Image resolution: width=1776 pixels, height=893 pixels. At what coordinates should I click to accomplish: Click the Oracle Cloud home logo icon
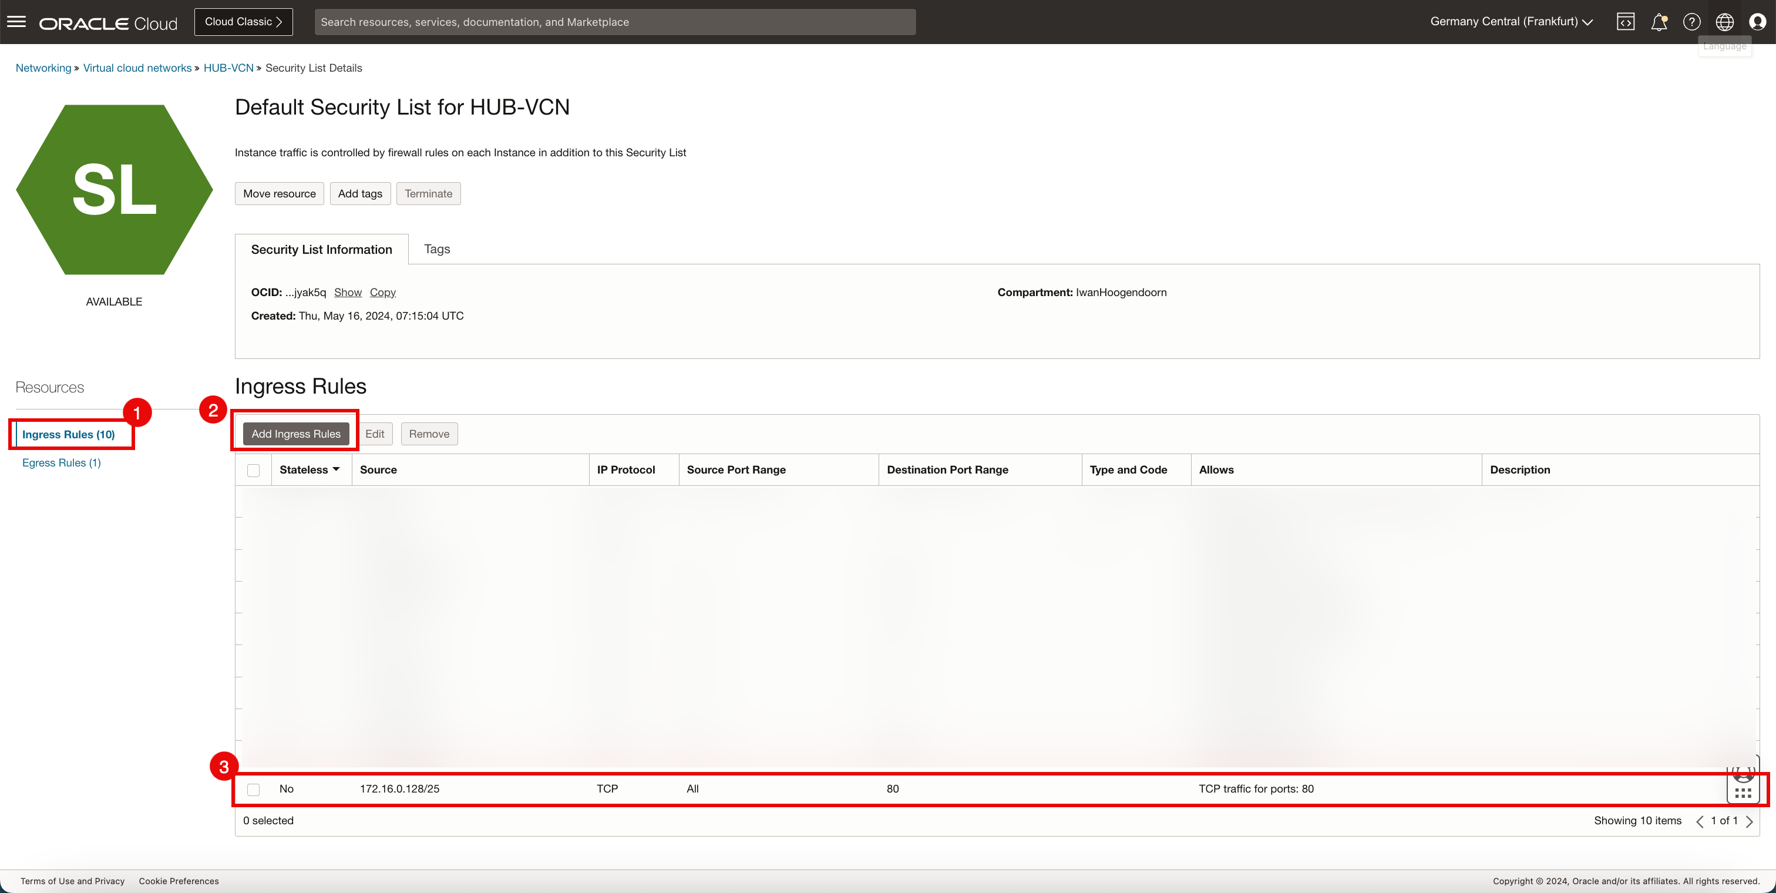pyautogui.click(x=109, y=21)
